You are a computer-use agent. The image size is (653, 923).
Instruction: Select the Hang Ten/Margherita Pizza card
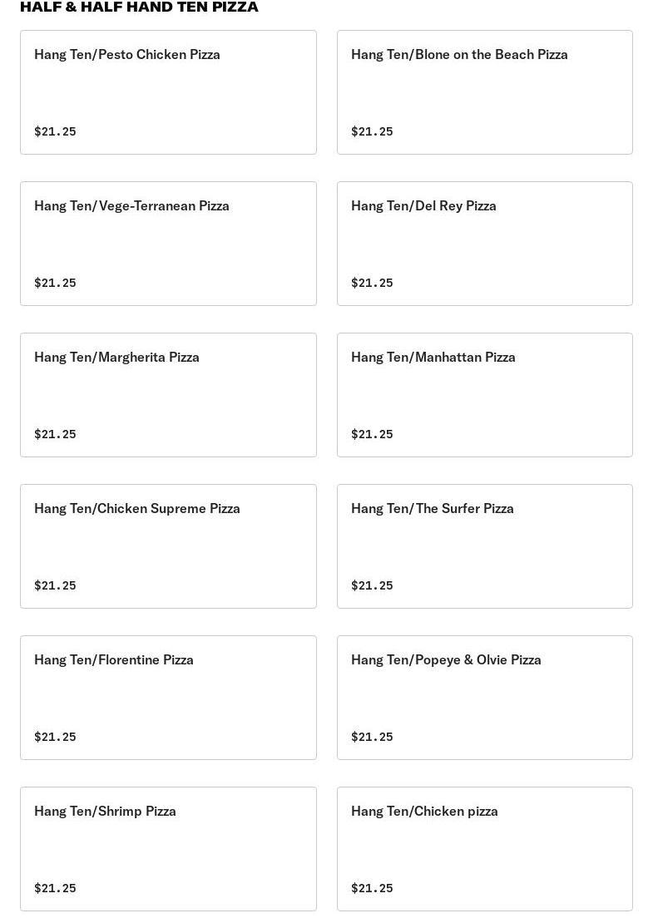click(x=168, y=395)
